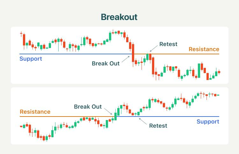
Task: Click the blue support line in top chart
Action: coord(76,54)
